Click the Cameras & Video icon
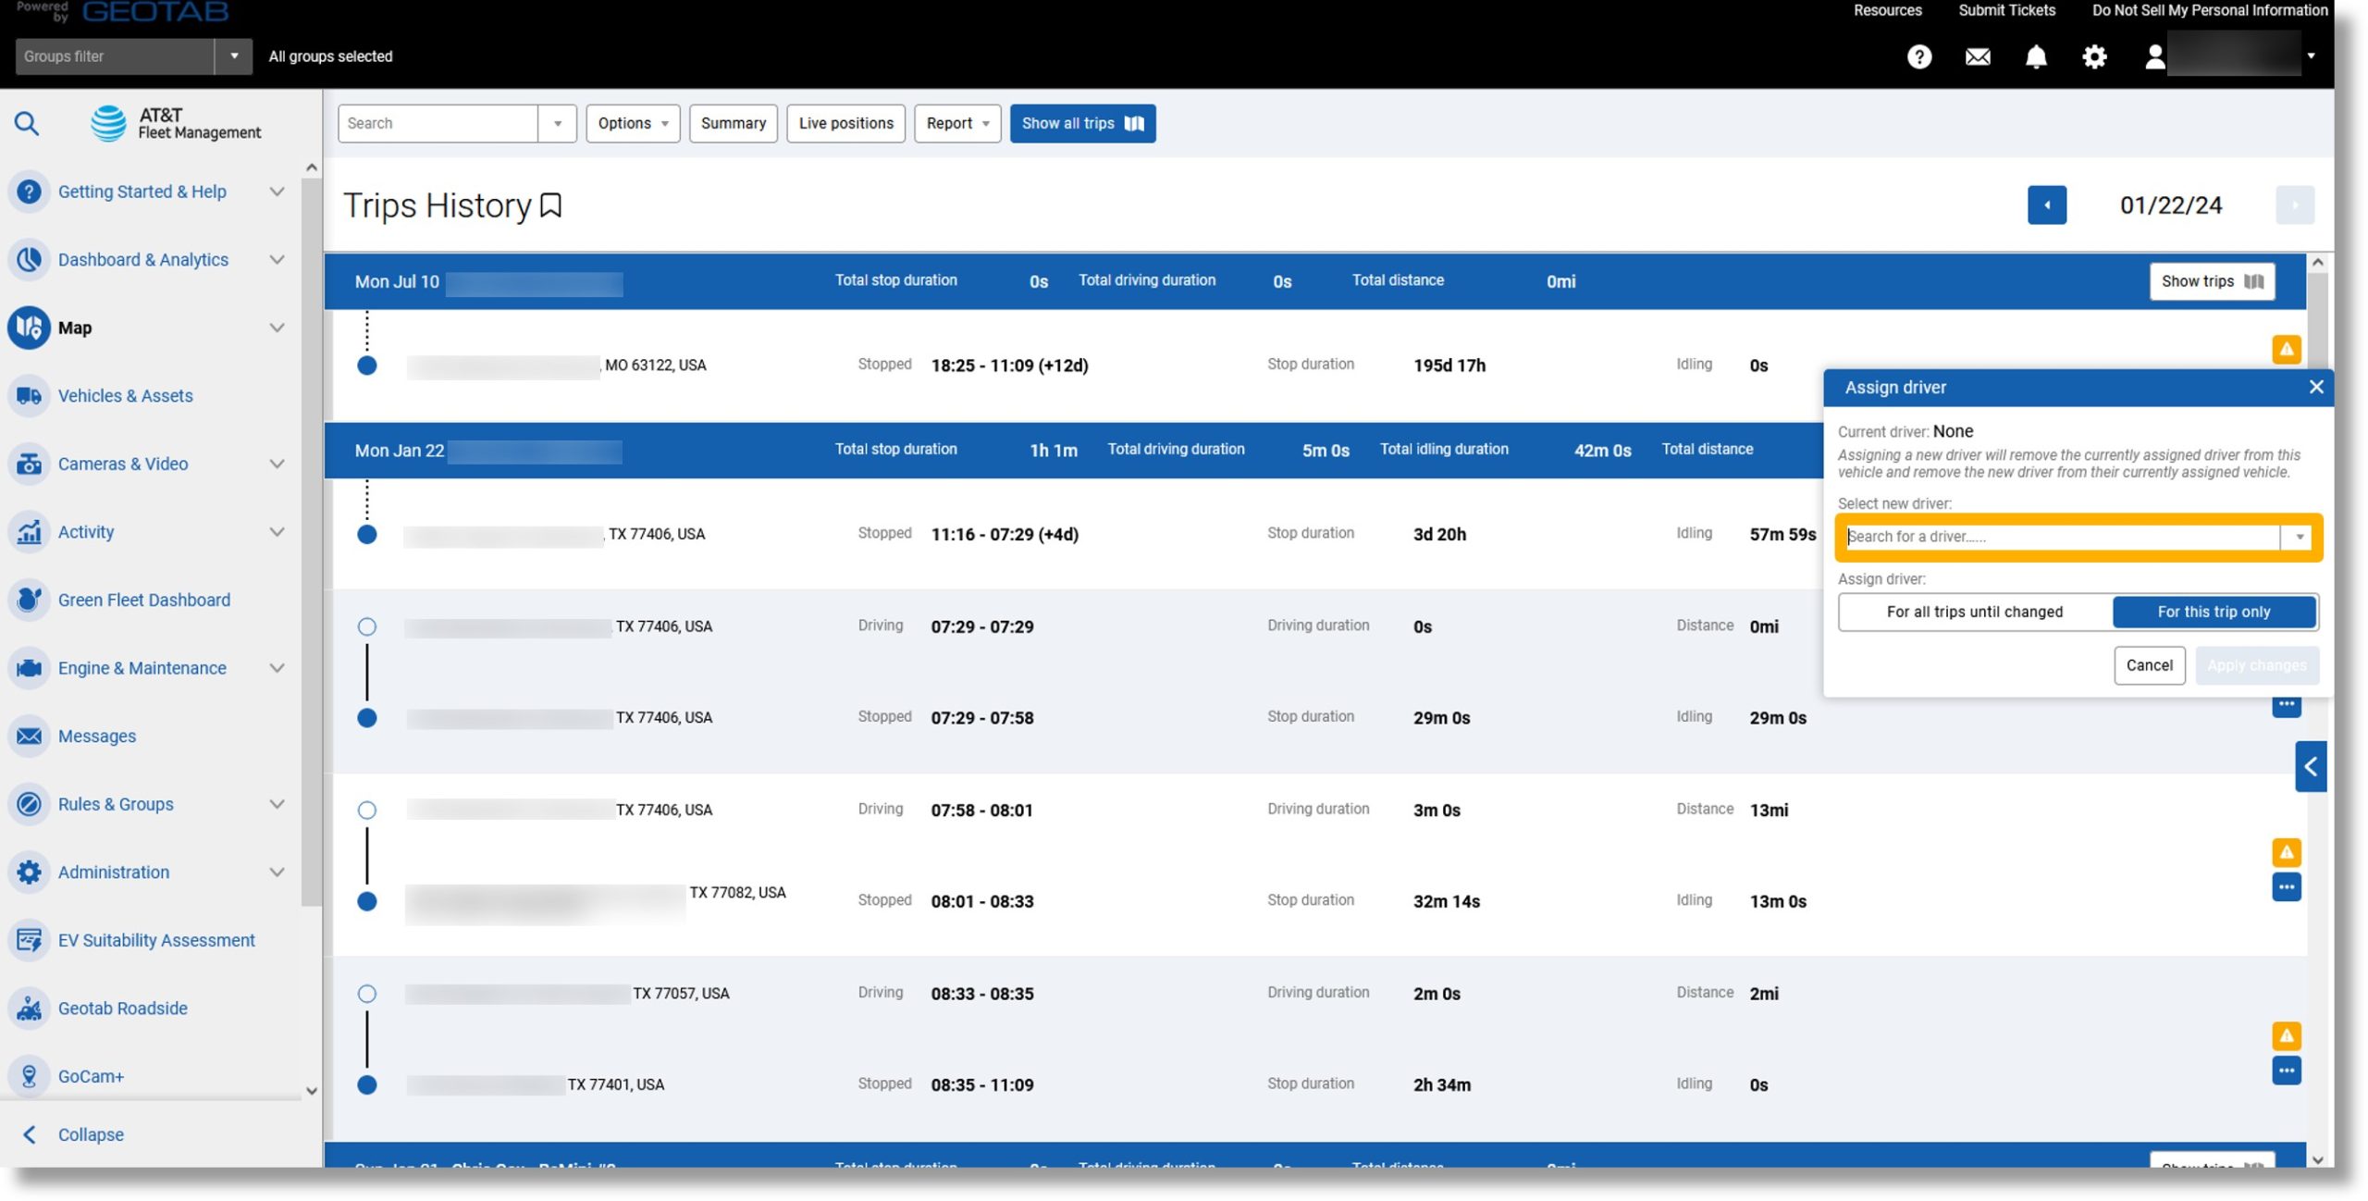 [x=29, y=464]
